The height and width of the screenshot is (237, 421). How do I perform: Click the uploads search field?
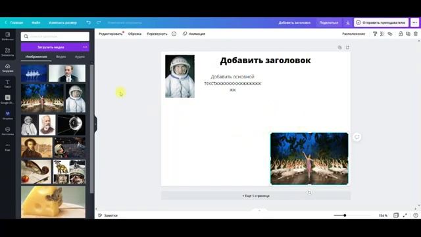pos(55,36)
